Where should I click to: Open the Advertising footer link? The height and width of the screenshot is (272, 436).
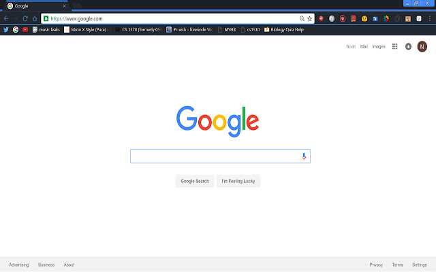pyautogui.click(x=19, y=265)
